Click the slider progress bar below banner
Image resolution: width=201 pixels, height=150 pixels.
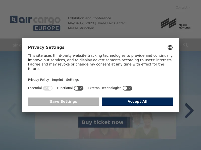click(x=119, y=139)
